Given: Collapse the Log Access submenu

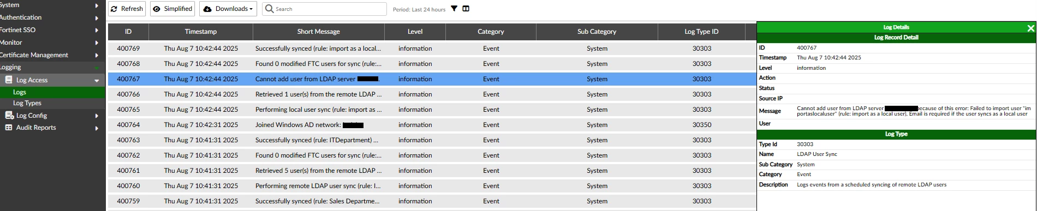Looking at the screenshot, I should [97, 81].
